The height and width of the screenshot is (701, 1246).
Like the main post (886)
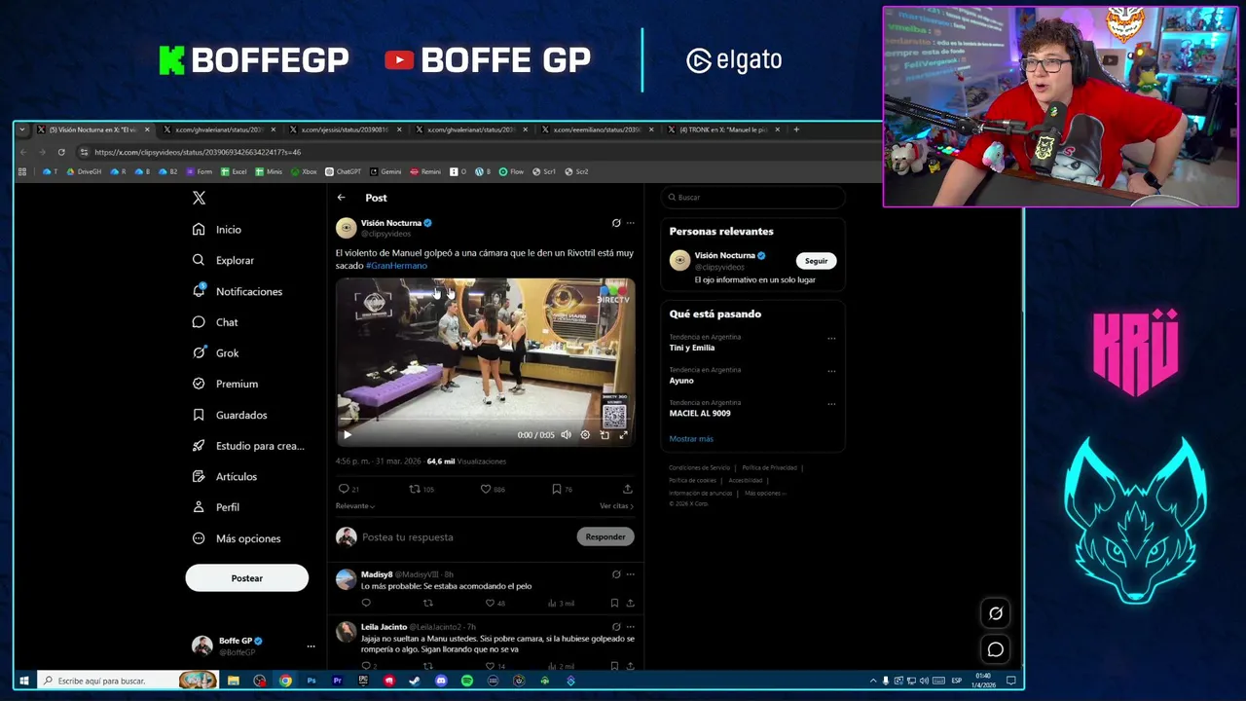493,489
